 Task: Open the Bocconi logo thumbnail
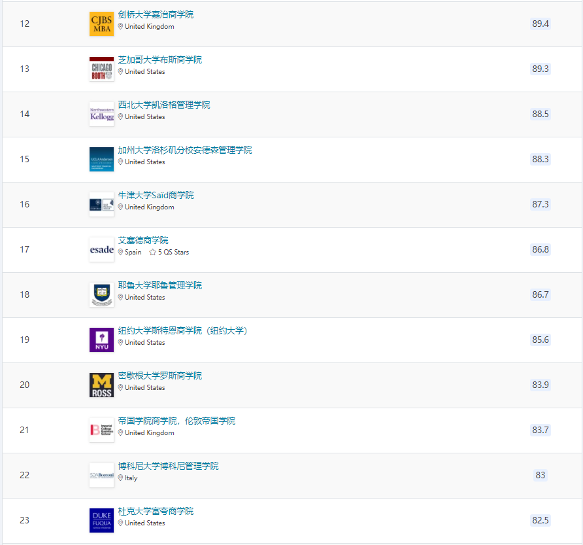pyautogui.click(x=101, y=476)
